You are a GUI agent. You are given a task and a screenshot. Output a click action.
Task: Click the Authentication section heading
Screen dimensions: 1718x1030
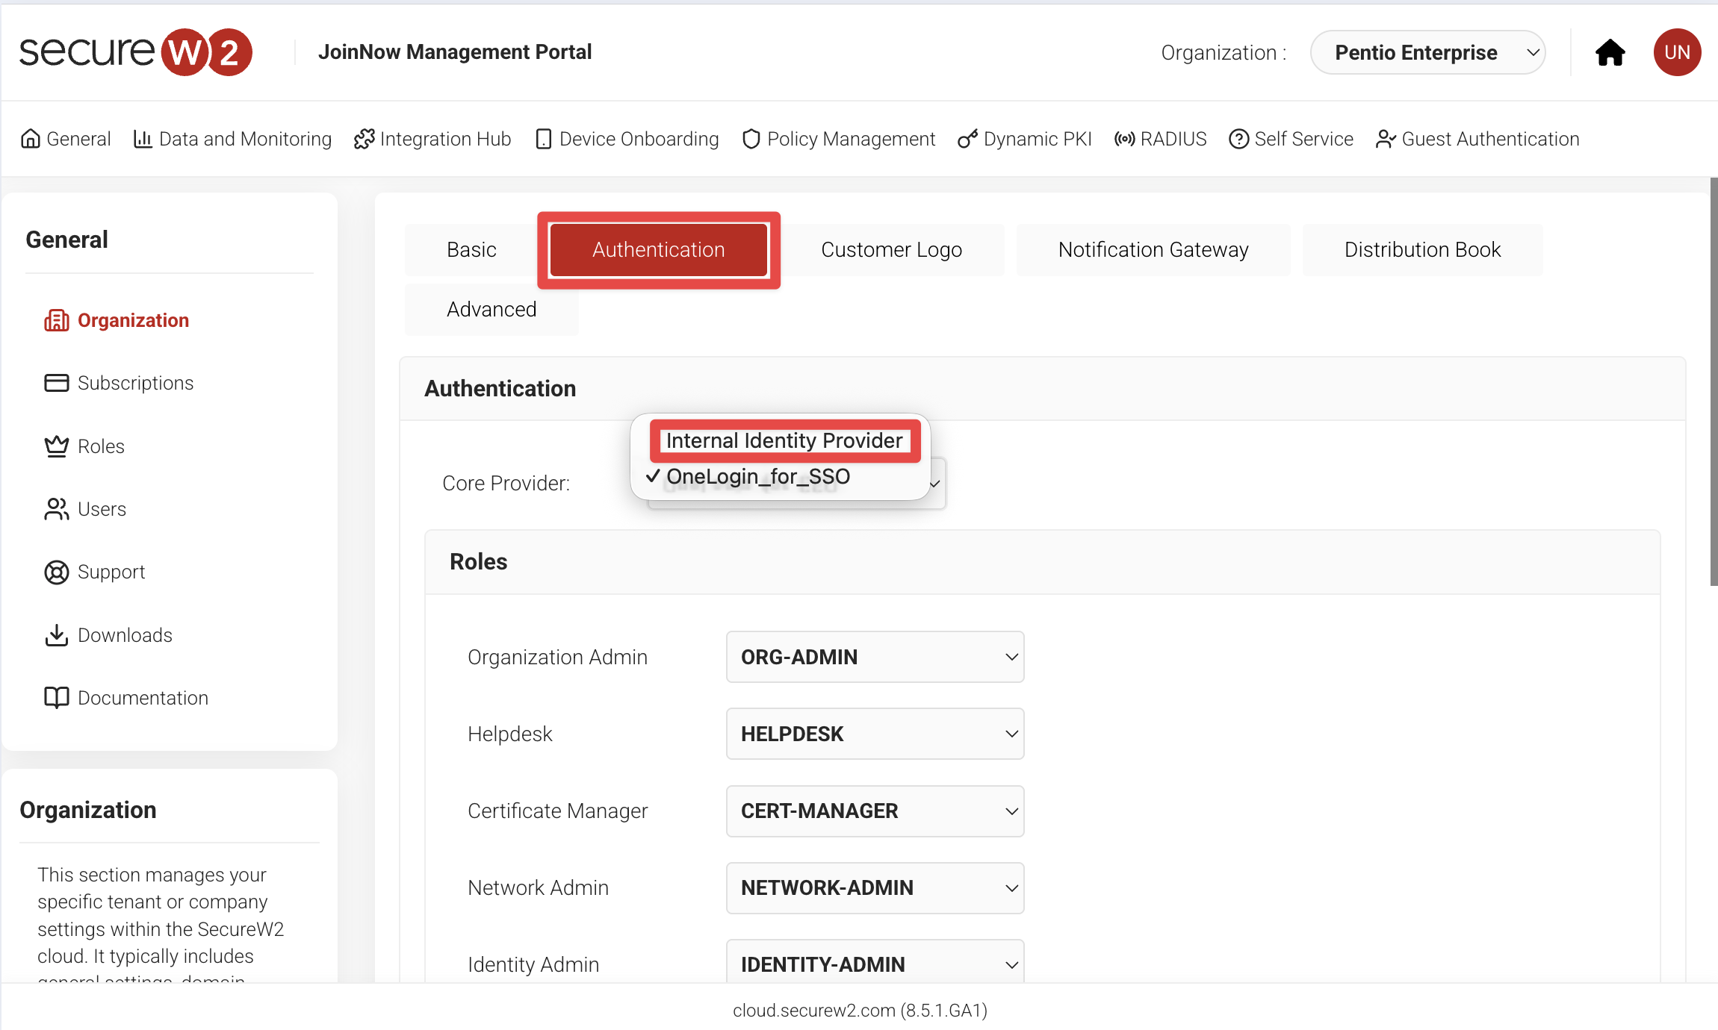[500, 388]
